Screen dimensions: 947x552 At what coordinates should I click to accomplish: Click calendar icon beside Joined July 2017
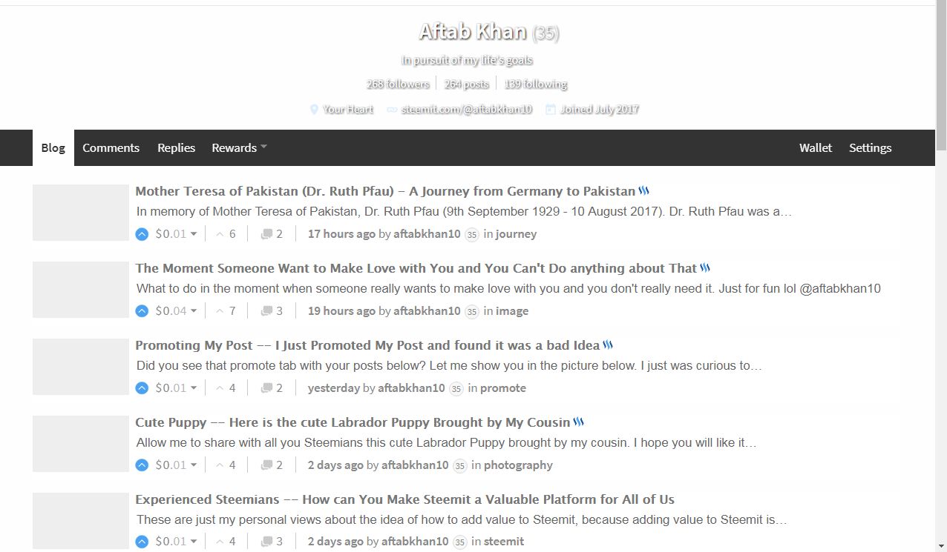pyautogui.click(x=551, y=110)
